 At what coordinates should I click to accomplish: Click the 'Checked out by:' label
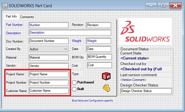click(x=134, y=64)
